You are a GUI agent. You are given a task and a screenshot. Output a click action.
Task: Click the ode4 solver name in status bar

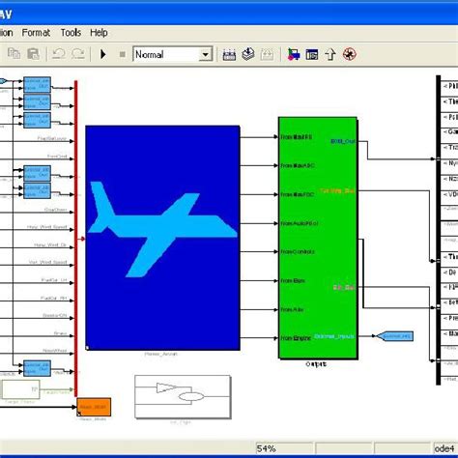(x=444, y=448)
